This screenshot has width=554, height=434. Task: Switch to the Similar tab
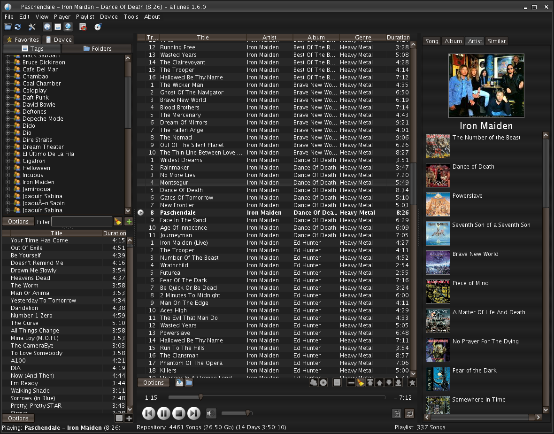(496, 41)
